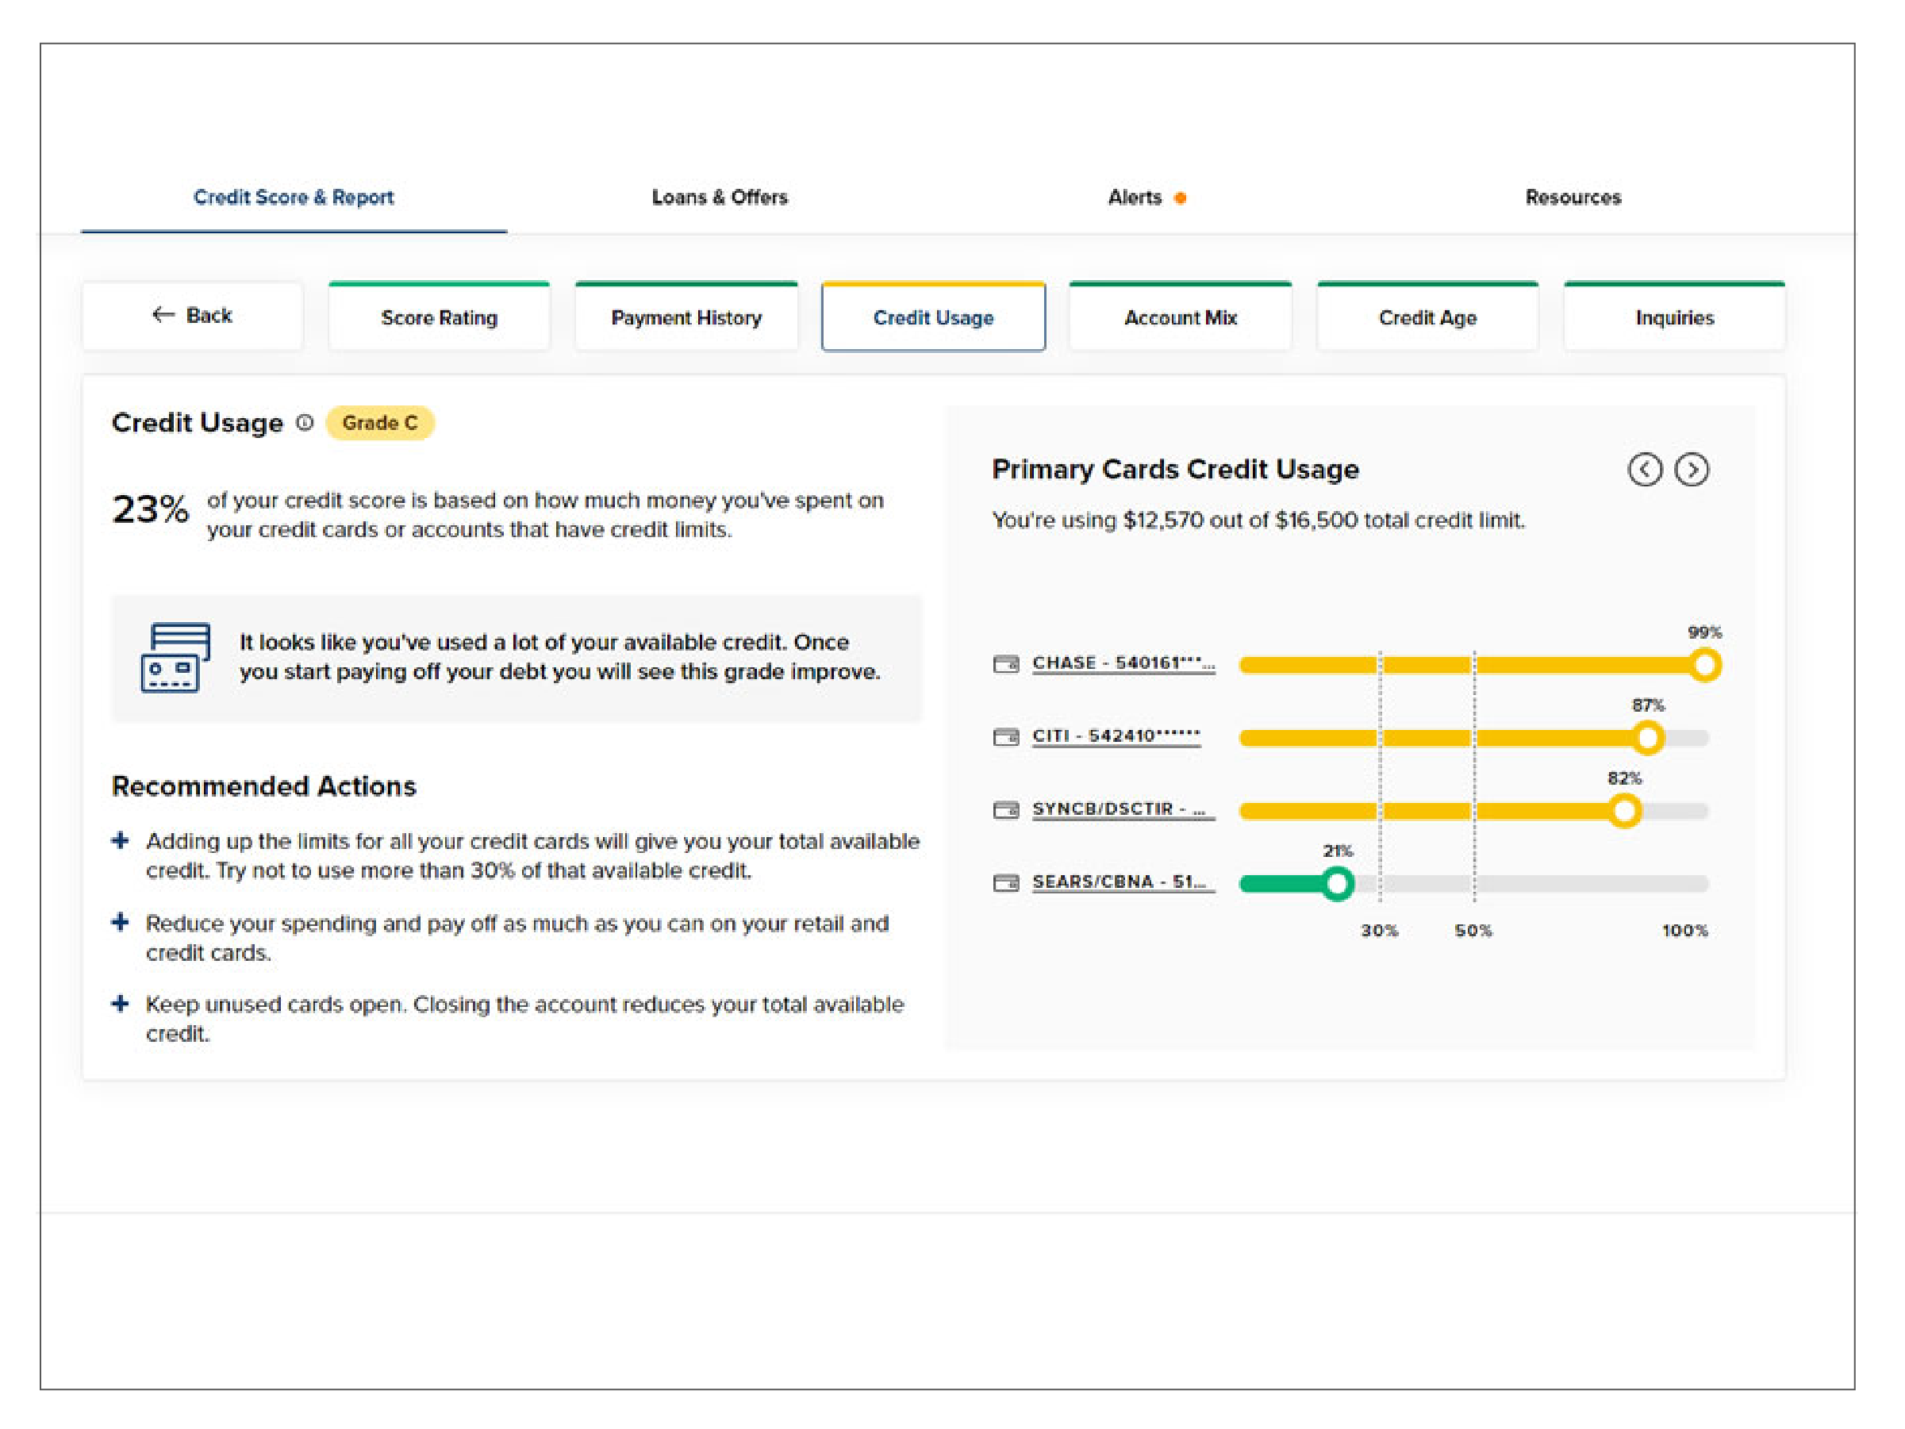Click the orange Alerts notification dot

[1181, 198]
